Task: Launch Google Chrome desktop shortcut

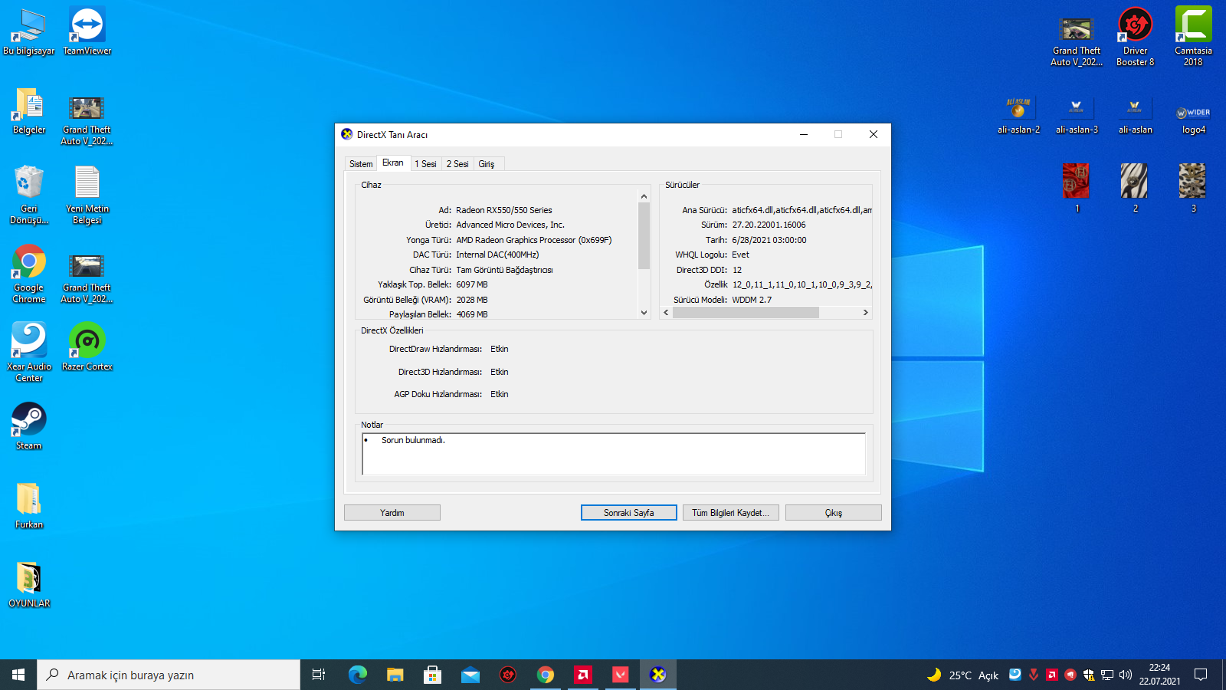Action: [28, 274]
